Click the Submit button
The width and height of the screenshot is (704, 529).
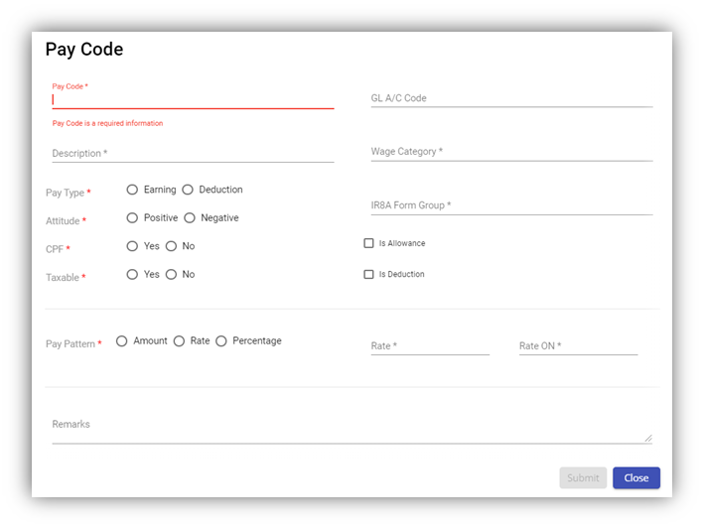tap(583, 478)
